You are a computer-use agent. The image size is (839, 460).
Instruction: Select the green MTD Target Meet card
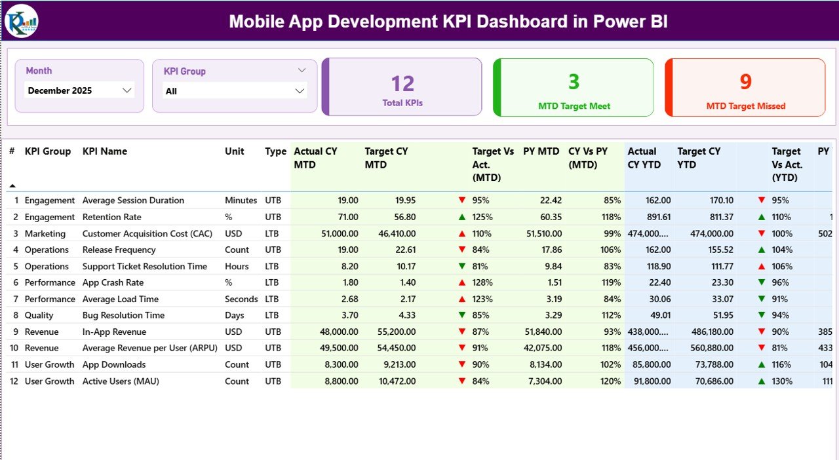pos(573,87)
